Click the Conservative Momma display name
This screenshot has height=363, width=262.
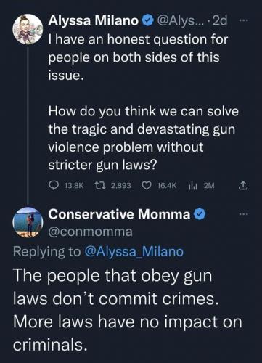[x=119, y=214]
